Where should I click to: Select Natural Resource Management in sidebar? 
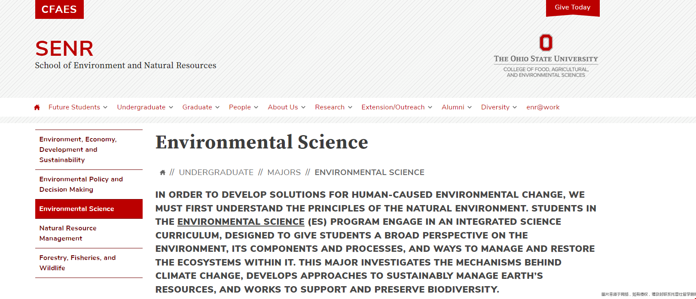(x=89, y=233)
